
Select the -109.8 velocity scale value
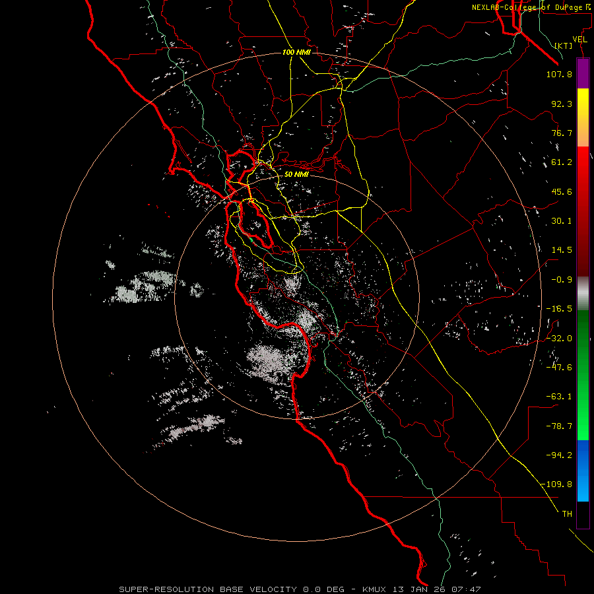(x=557, y=484)
